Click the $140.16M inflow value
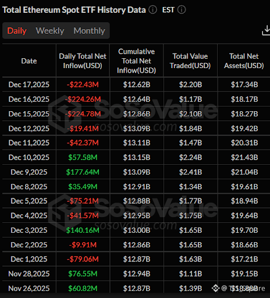 pyautogui.click(x=83, y=230)
